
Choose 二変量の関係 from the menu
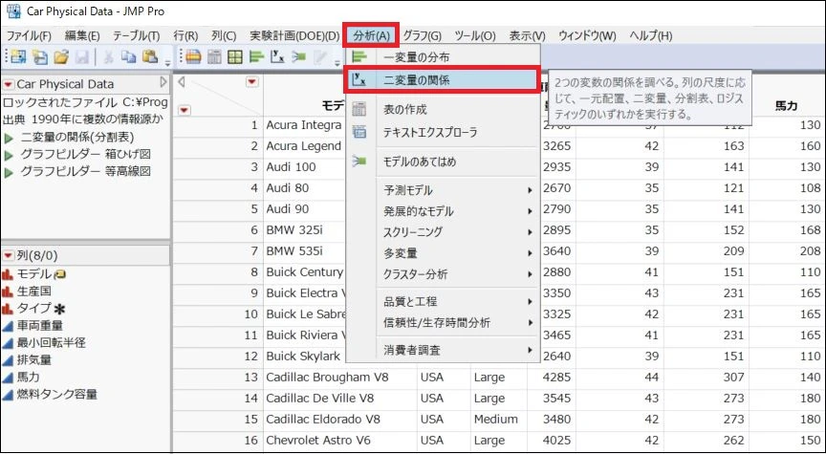click(x=443, y=80)
